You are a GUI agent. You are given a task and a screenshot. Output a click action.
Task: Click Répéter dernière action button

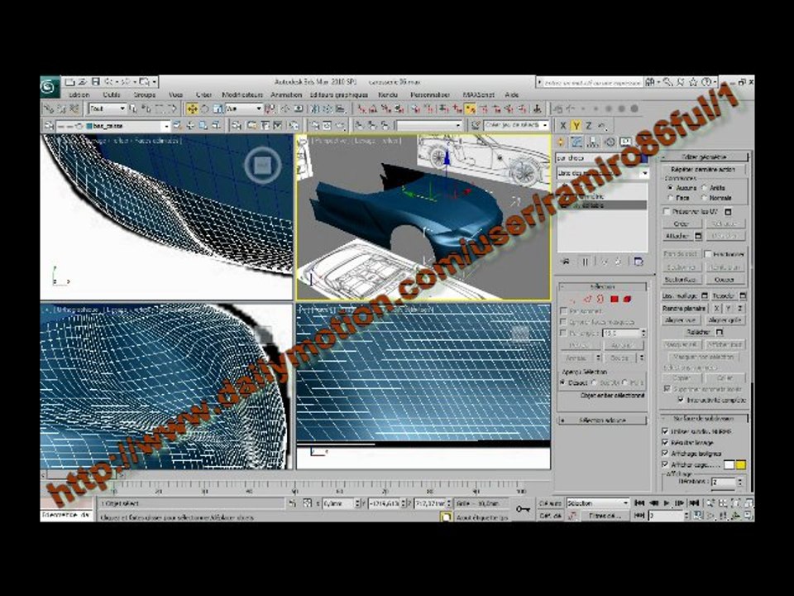pos(702,169)
